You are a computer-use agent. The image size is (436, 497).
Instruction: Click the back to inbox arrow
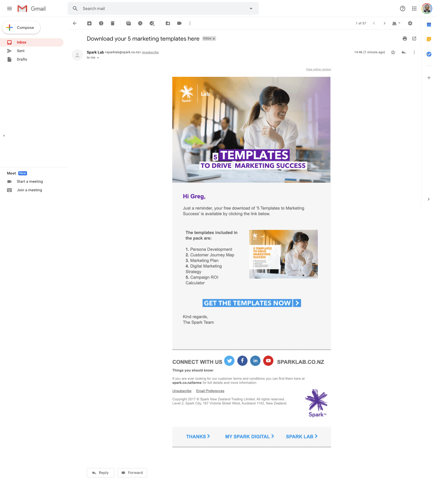click(x=75, y=23)
